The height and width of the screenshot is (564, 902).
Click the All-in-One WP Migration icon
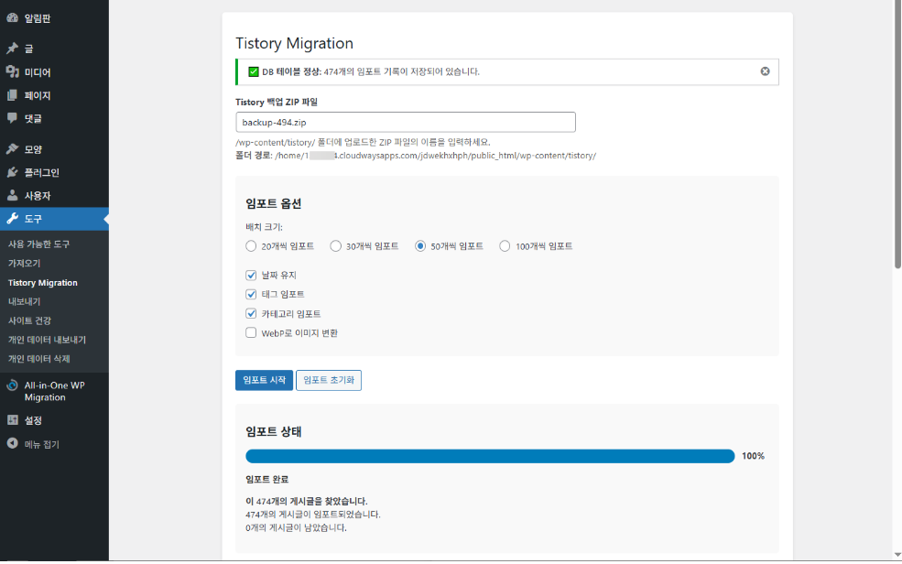[x=12, y=385]
